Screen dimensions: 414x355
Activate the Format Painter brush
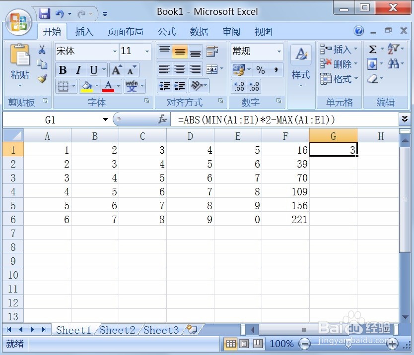tap(42, 79)
